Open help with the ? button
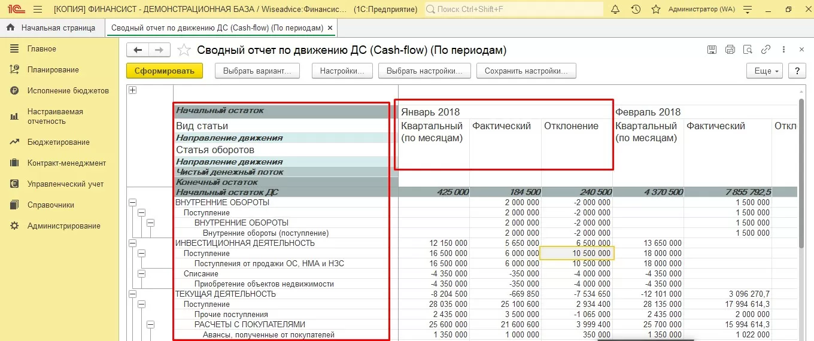The width and height of the screenshot is (814, 341). click(797, 71)
